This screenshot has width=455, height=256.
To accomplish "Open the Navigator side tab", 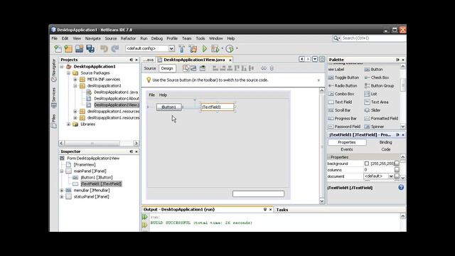I will [x=54, y=70].
